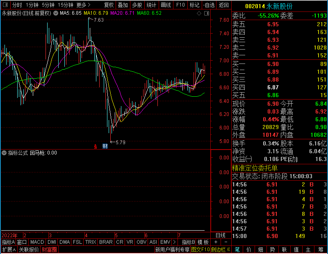Expand the 更多 period menu
328x254 pixels.
[x=83, y=5]
